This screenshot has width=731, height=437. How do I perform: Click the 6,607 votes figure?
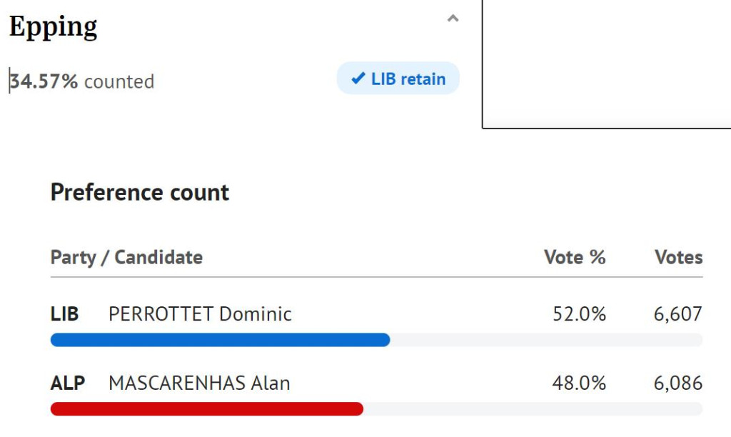click(678, 314)
